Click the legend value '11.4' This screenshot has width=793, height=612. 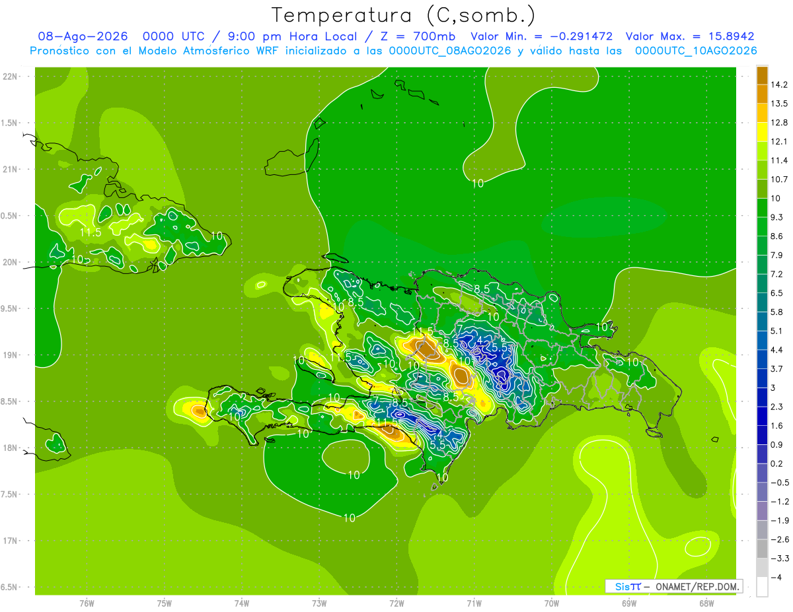point(778,160)
